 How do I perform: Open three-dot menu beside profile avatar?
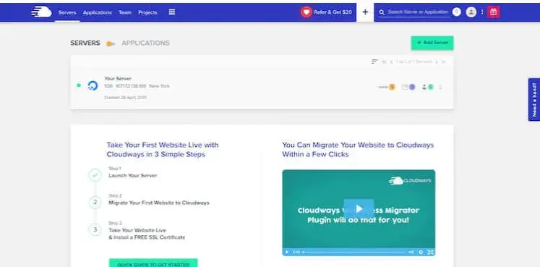pos(481,12)
